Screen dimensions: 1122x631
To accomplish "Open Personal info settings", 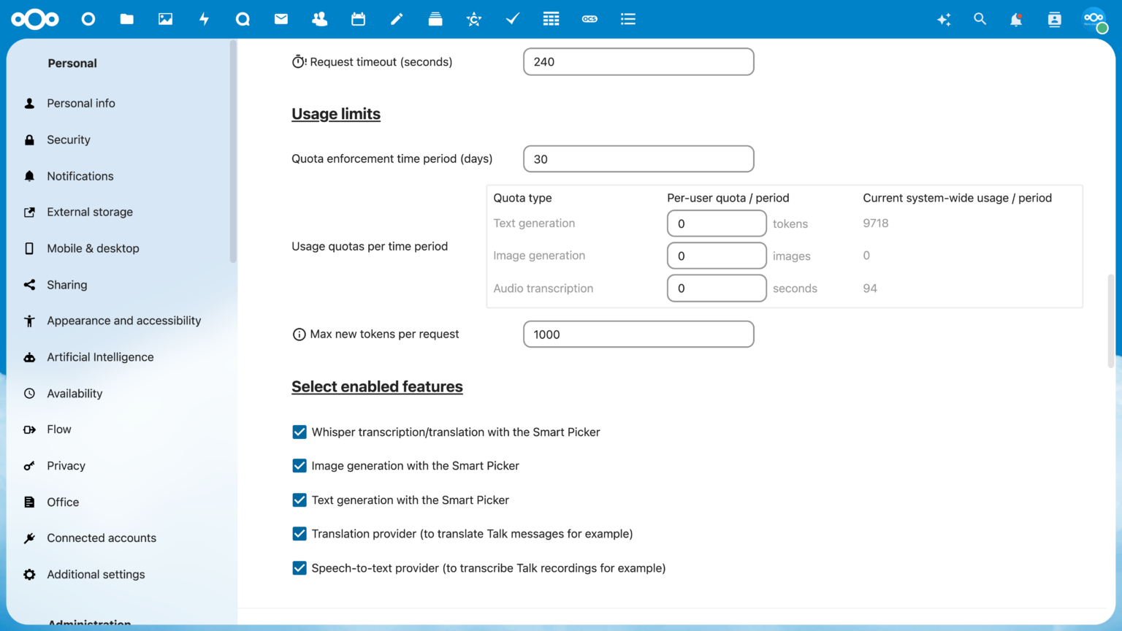I will point(81,103).
